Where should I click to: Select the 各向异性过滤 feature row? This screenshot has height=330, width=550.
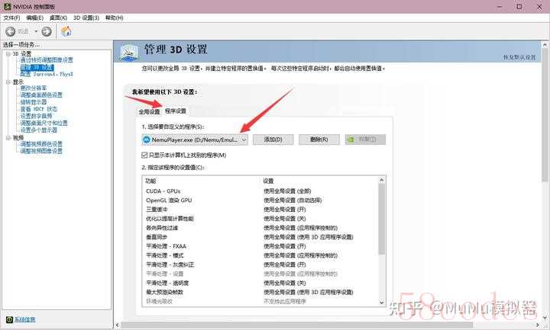tap(260, 228)
